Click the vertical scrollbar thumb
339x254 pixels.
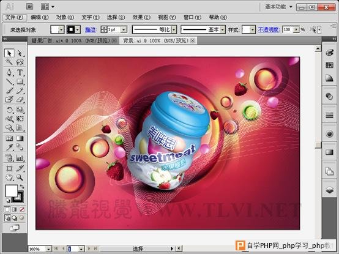(318, 145)
